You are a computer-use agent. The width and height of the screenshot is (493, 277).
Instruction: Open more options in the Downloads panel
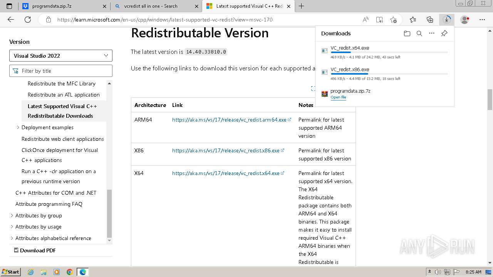pos(432,33)
